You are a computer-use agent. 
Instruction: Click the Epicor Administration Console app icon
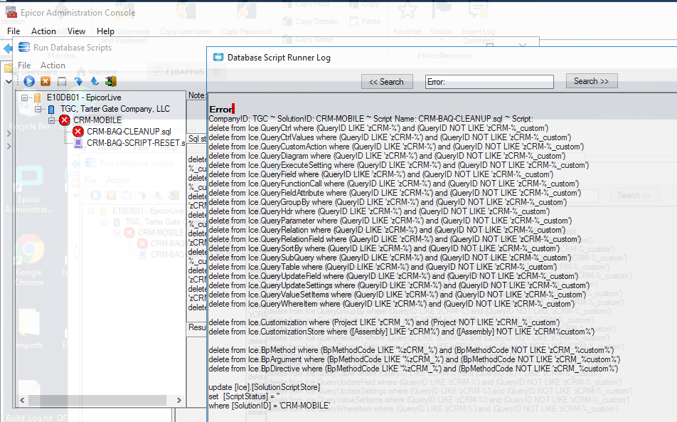click(11, 12)
